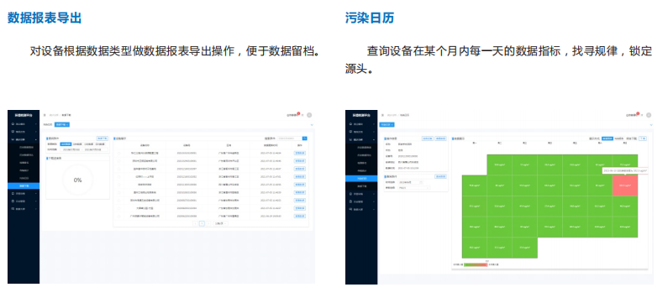The width and height of the screenshot is (668, 303).
Task: Select the highlighted blue sidebar item in the data export screenshot
Action: 24,185
